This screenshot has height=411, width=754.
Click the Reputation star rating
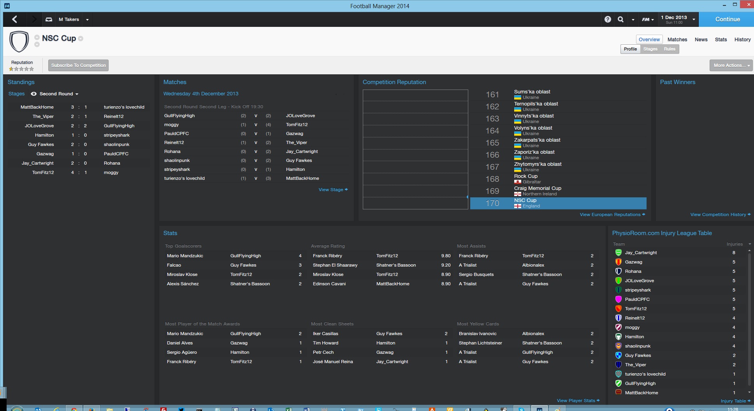(x=21, y=69)
